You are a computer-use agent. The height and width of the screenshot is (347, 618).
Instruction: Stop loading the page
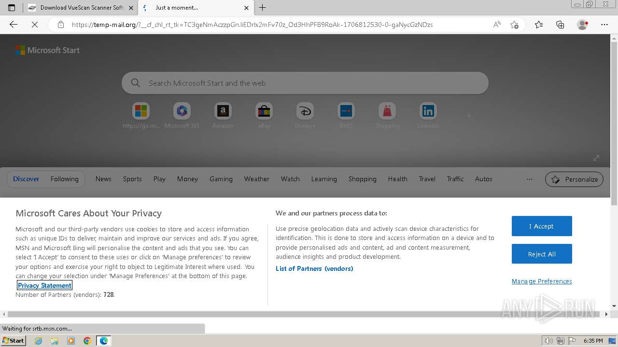[x=35, y=25]
